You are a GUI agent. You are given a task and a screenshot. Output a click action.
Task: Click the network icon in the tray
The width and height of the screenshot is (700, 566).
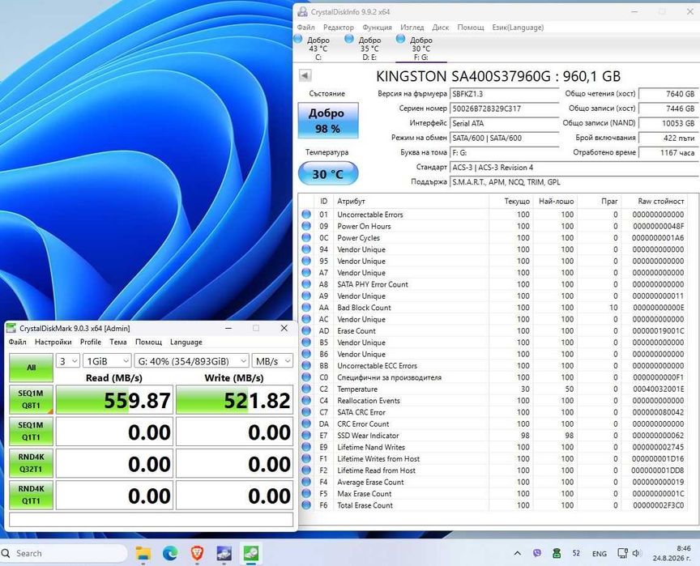pos(622,554)
